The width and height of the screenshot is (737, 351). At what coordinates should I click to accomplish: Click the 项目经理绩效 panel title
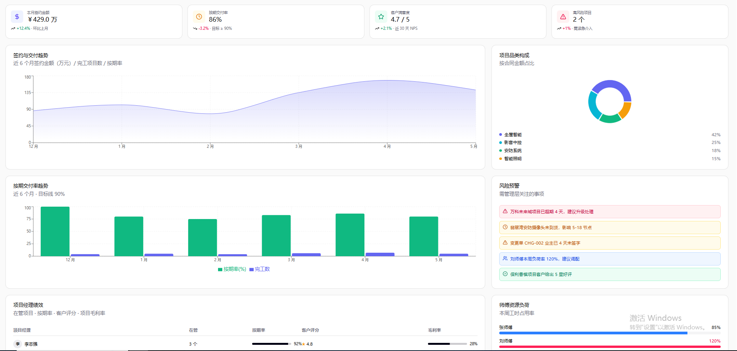click(28, 305)
